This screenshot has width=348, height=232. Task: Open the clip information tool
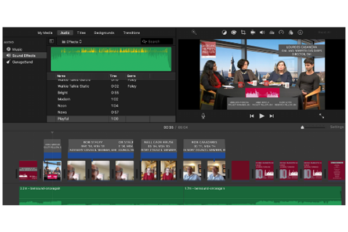pyautogui.click(x=300, y=32)
